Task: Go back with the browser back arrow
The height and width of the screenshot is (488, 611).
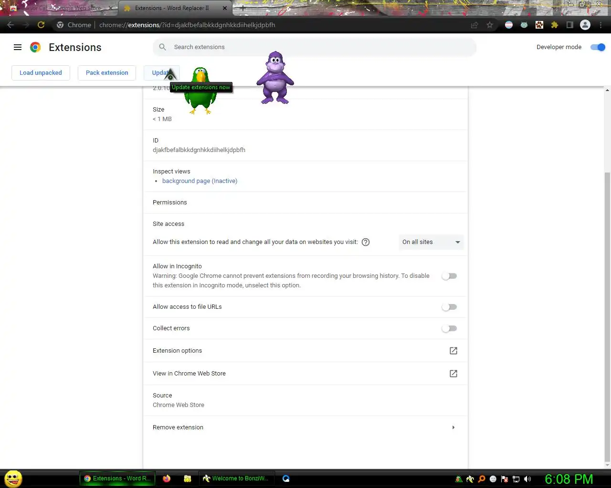Action: tap(11, 25)
